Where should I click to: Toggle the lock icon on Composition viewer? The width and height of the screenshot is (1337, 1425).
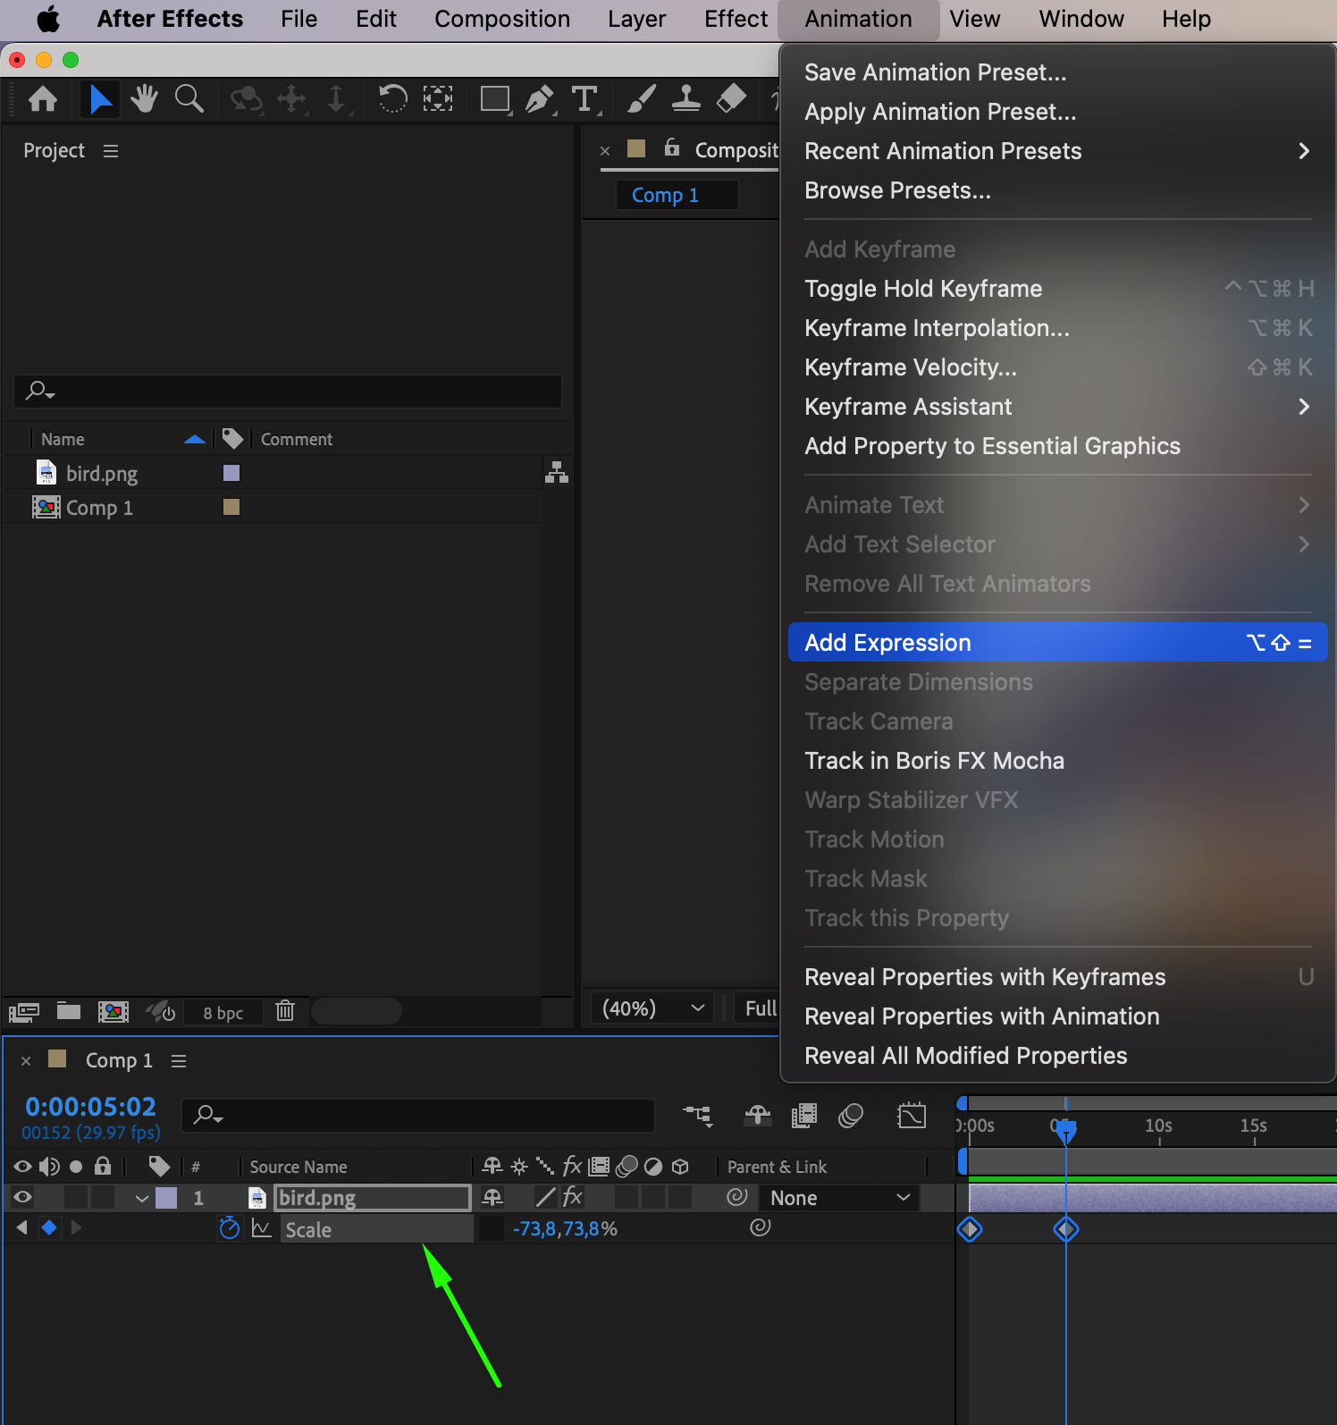pyautogui.click(x=672, y=148)
